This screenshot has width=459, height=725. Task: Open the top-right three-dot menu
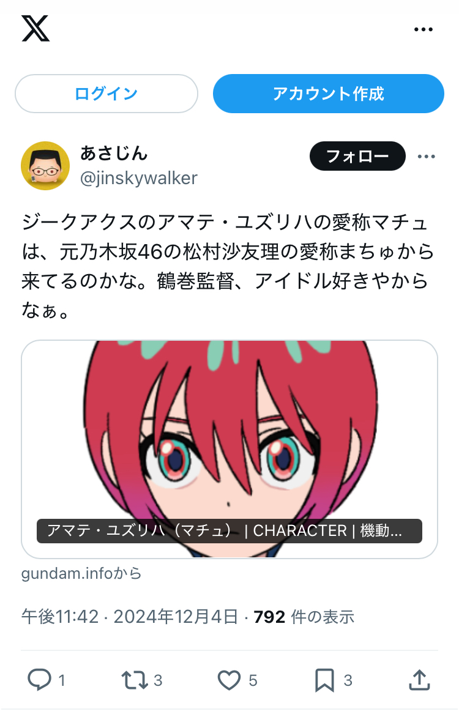424,29
